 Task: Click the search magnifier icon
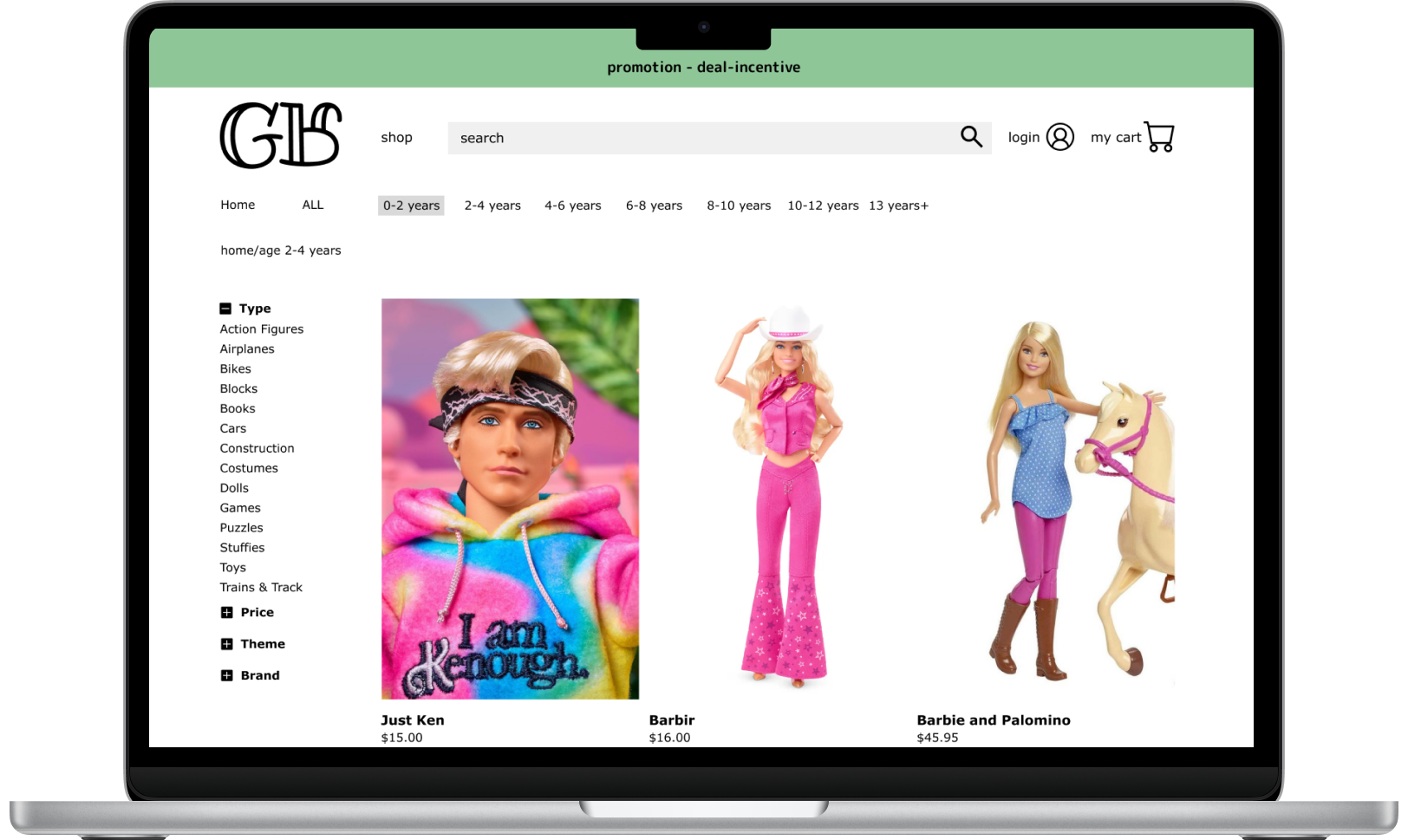[x=971, y=137]
